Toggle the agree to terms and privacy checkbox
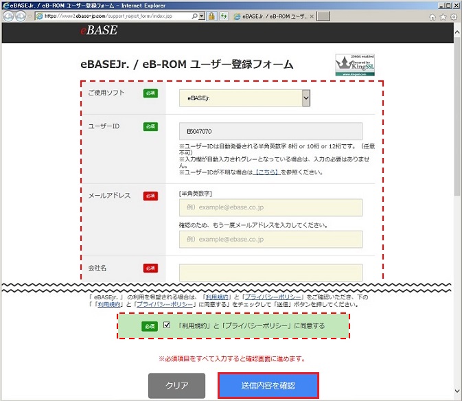The width and height of the screenshot is (462, 401). point(167,325)
